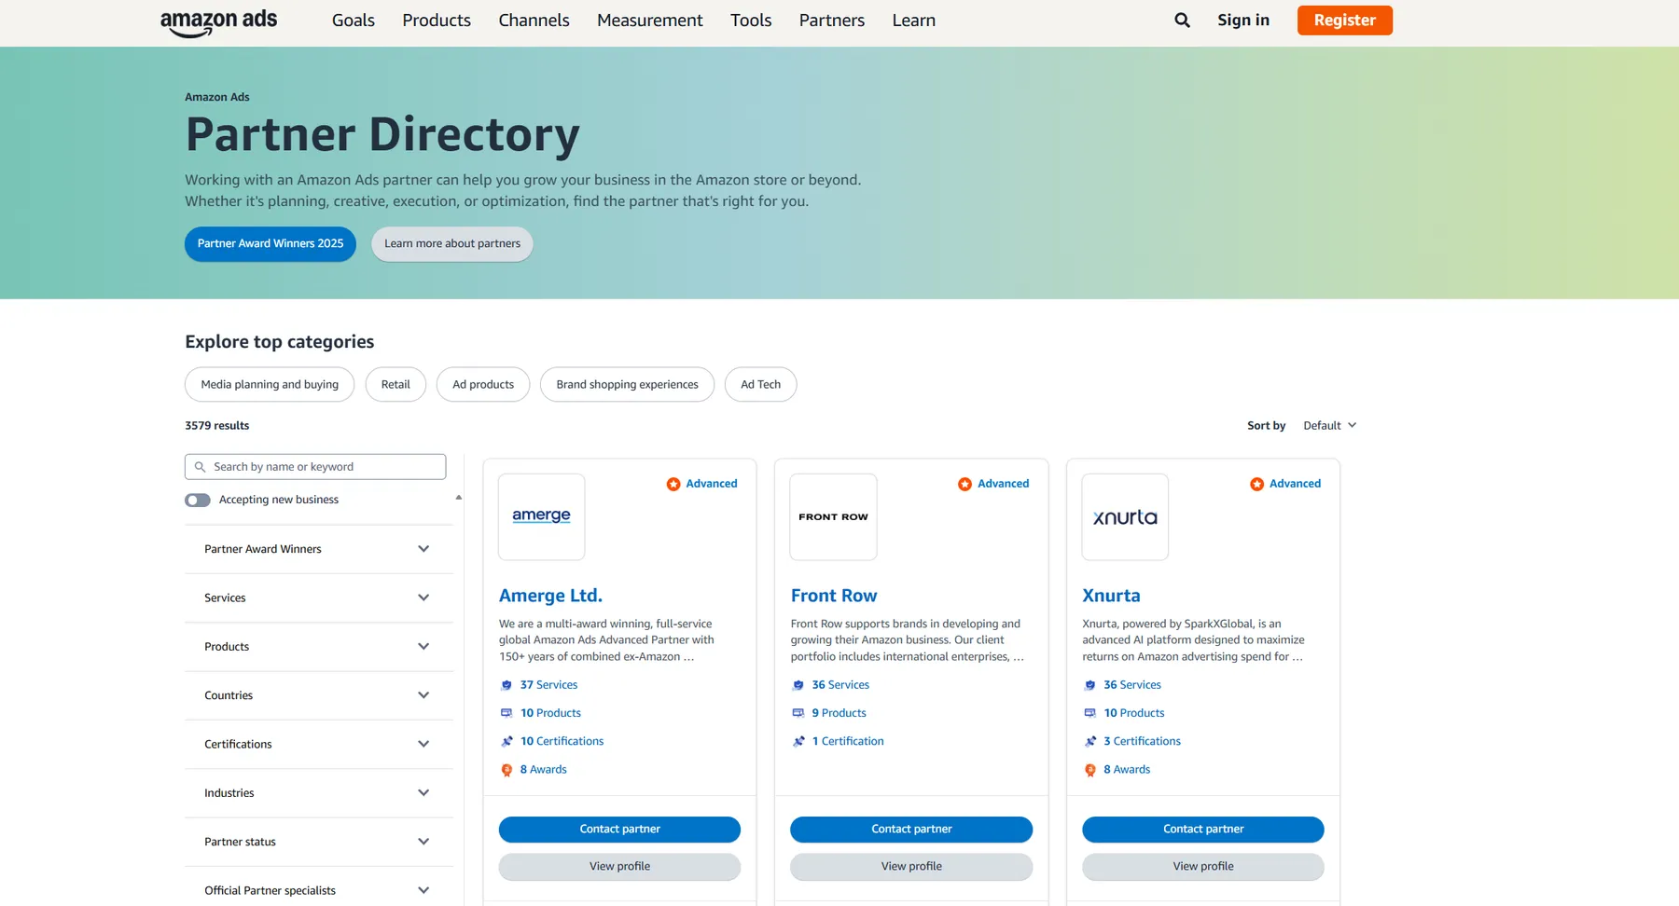The image size is (1679, 906).
Task: Expand the Services filter section
Action: coord(318,597)
